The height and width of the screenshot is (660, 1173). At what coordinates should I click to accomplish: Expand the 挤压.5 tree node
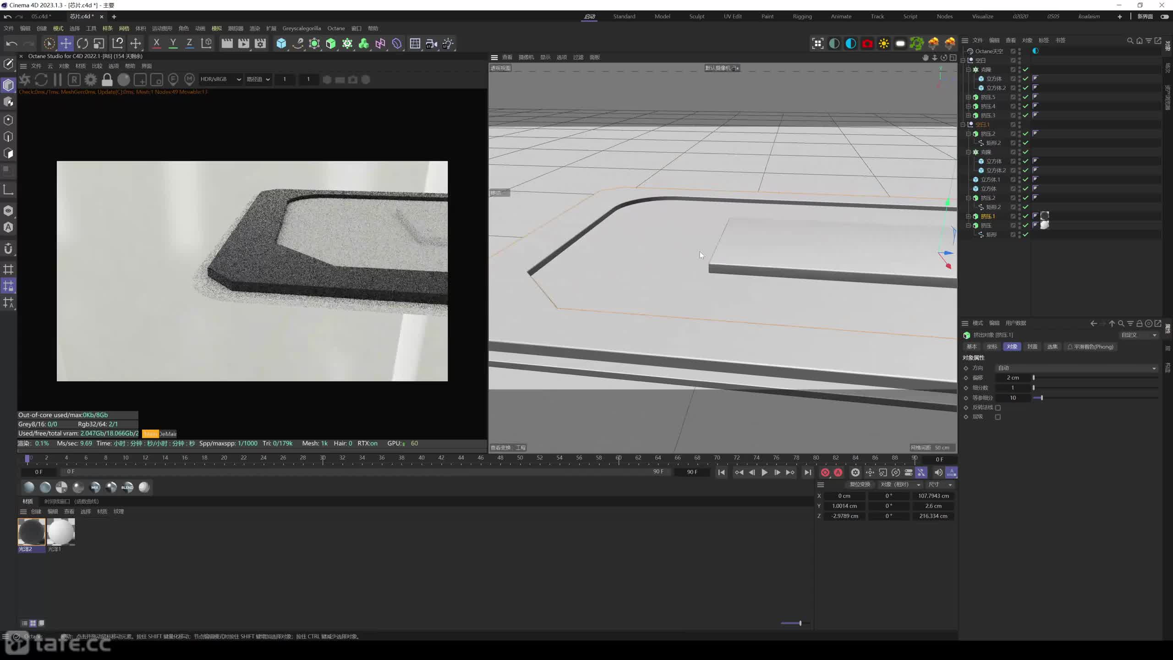point(968,97)
